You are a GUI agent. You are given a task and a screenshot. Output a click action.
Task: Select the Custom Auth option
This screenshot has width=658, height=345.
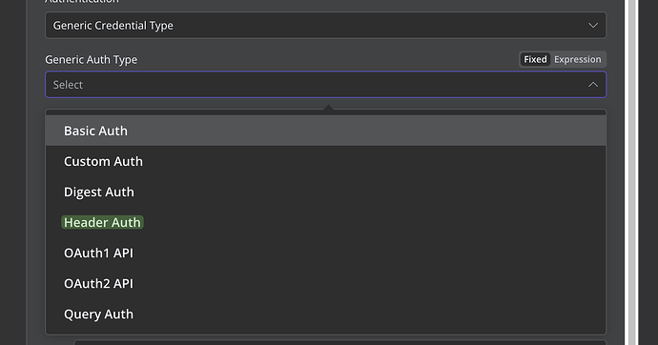(x=325, y=161)
